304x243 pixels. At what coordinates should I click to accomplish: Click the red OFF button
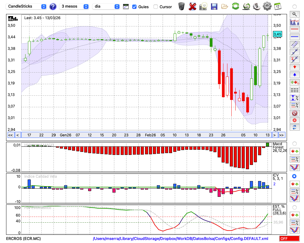coord(288,239)
